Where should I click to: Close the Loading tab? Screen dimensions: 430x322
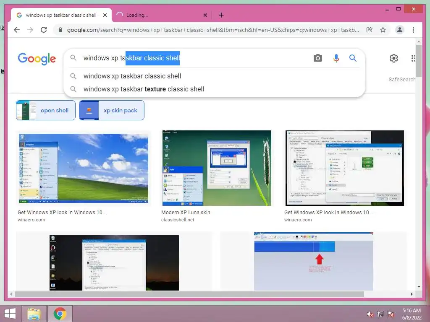point(205,15)
